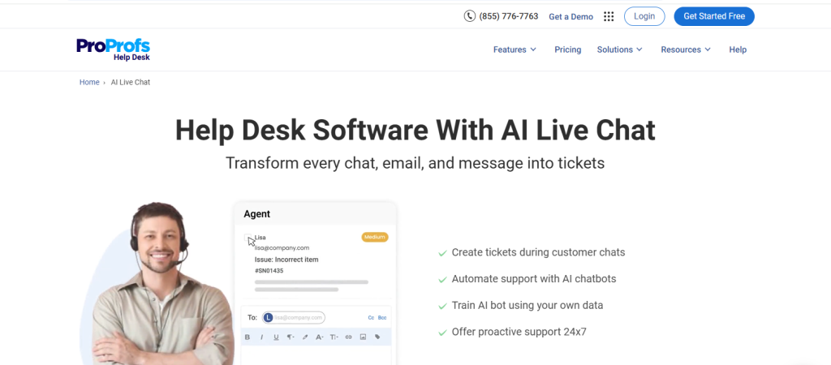Click the Get a Demo link
The height and width of the screenshot is (365, 831).
point(571,16)
